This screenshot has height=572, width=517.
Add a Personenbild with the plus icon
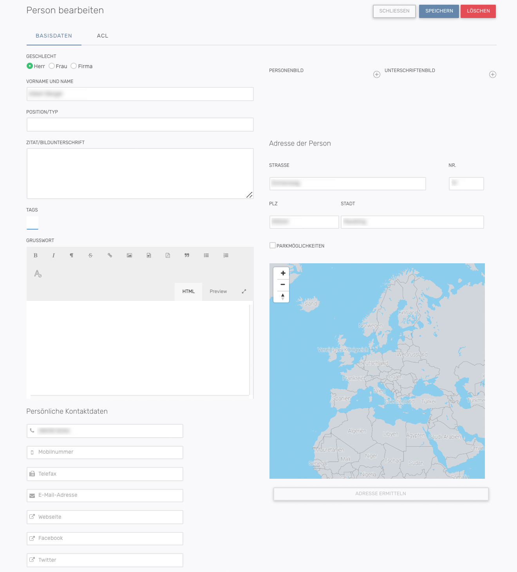click(377, 74)
